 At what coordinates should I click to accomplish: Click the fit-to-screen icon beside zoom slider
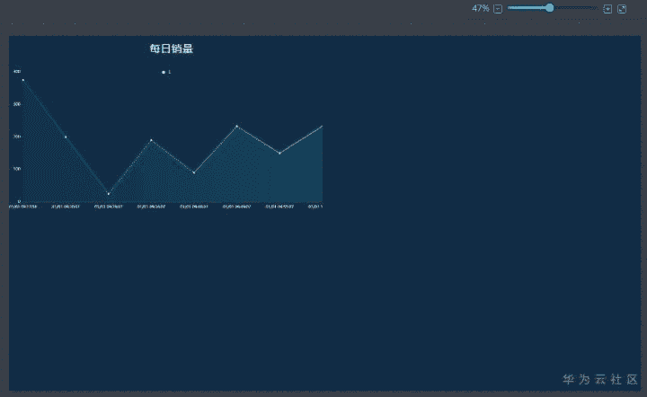click(607, 9)
